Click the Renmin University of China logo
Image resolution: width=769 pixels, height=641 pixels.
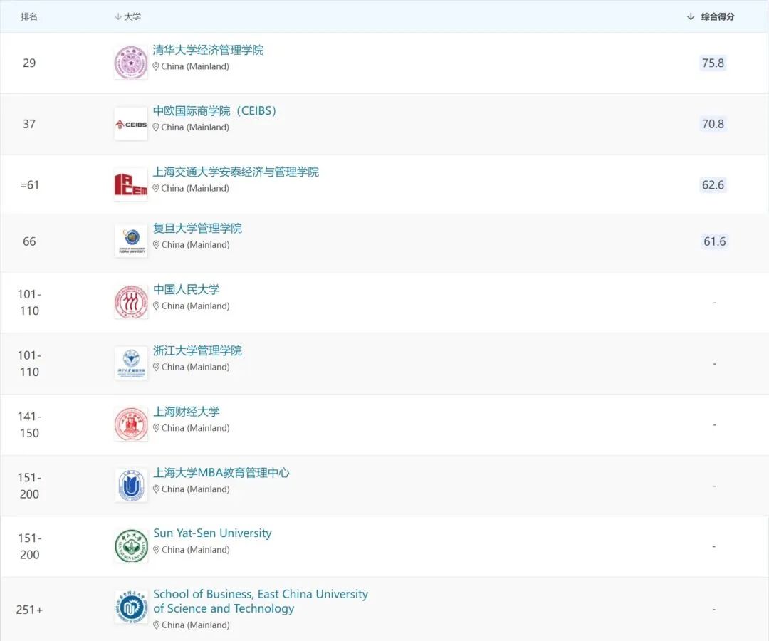(x=131, y=302)
